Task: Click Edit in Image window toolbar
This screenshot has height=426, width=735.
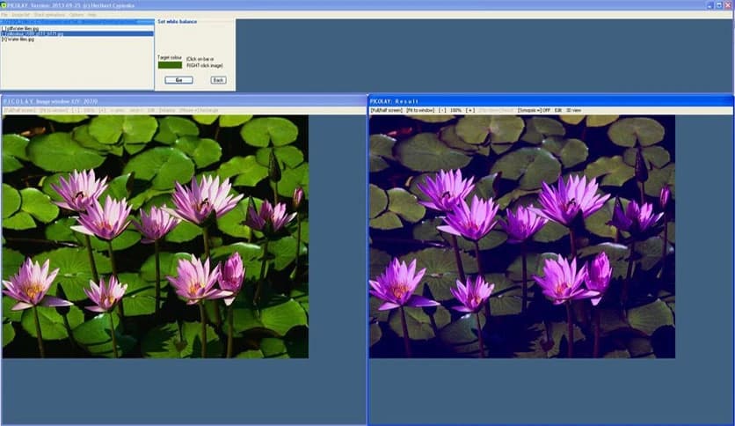Action: tap(151, 110)
